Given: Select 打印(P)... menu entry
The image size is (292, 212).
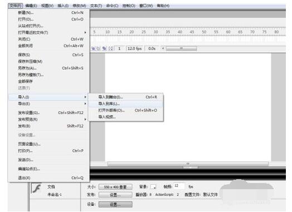Looking at the screenshot, I should 49,151.
